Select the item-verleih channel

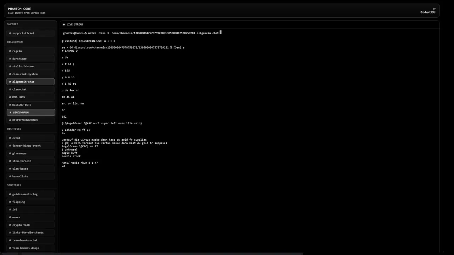pyautogui.click(x=31, y=161)
